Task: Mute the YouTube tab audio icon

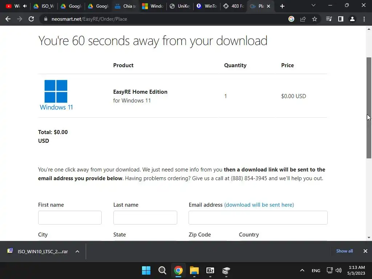Action: coord(25,6)
